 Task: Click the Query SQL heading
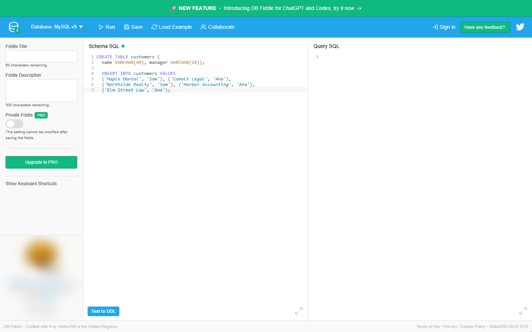(x=326, y=46)
